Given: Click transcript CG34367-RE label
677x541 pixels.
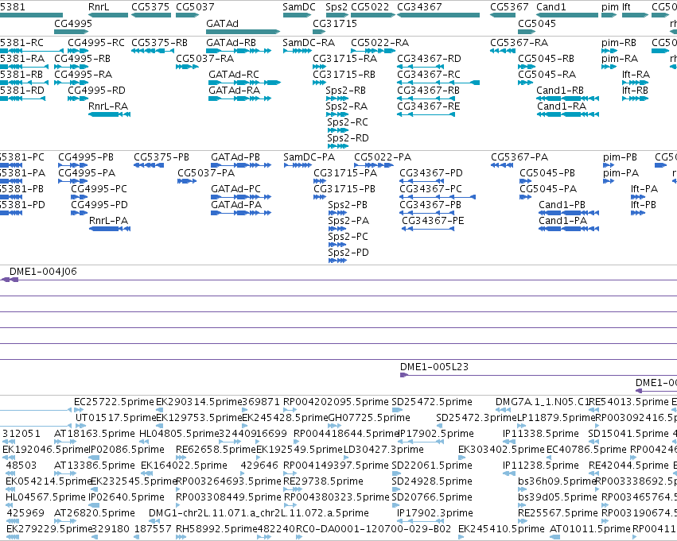Looking at the screenshot, I should tap(429, 106).
